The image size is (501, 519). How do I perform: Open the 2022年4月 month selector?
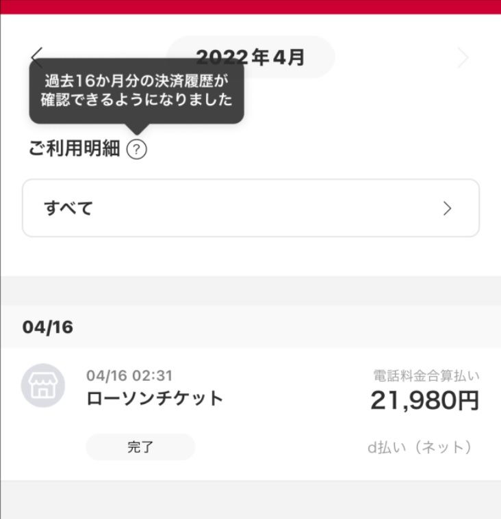point(250,57)
